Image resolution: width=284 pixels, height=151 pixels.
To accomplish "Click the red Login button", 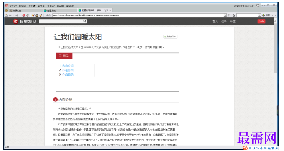I will pos(261,21).
